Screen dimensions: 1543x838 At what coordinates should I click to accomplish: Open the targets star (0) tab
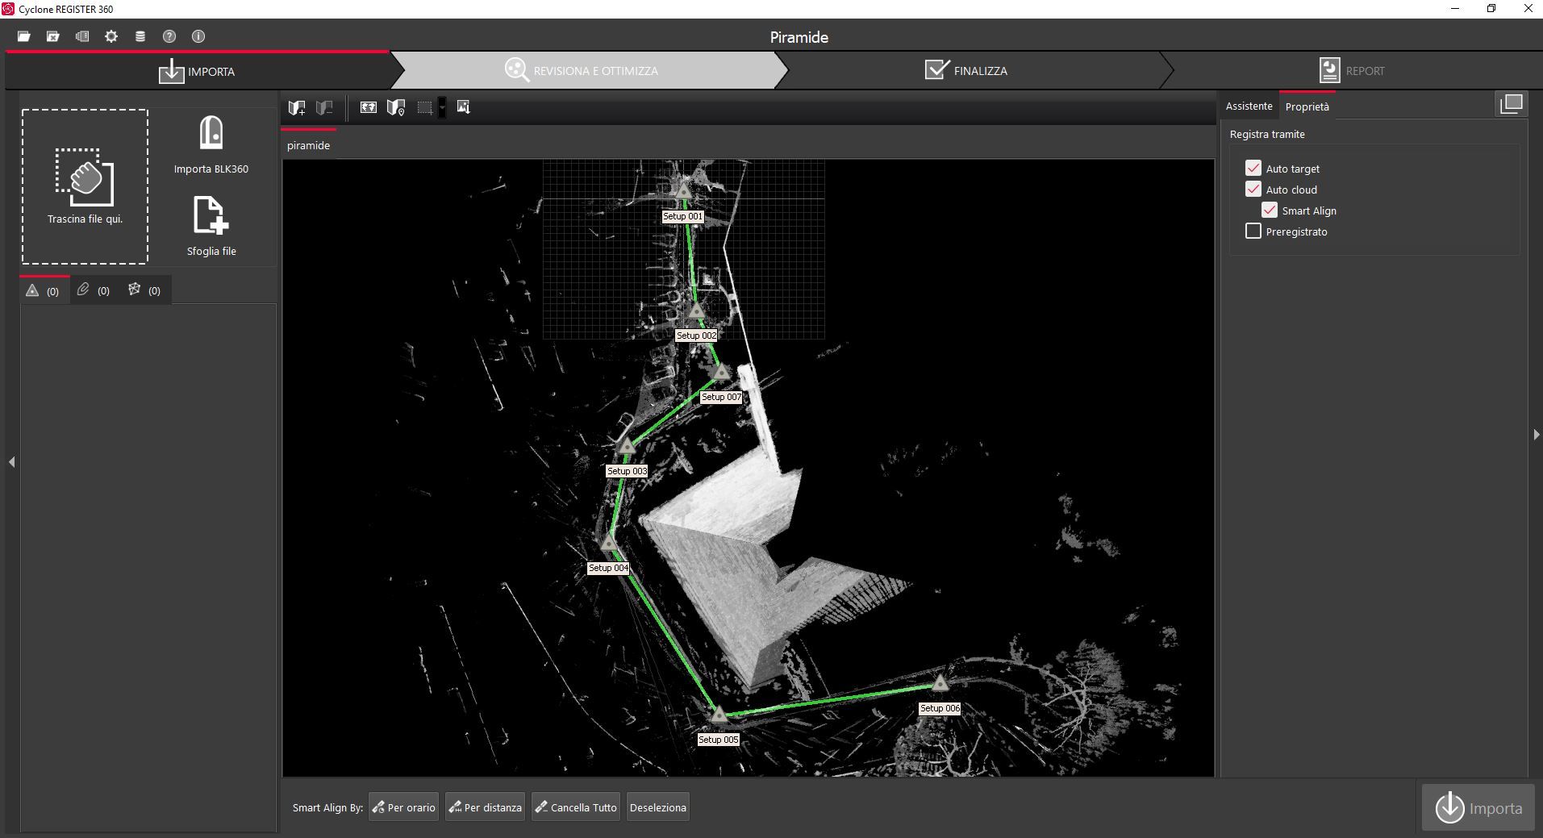pyautogui.click(x=144, y=290)
